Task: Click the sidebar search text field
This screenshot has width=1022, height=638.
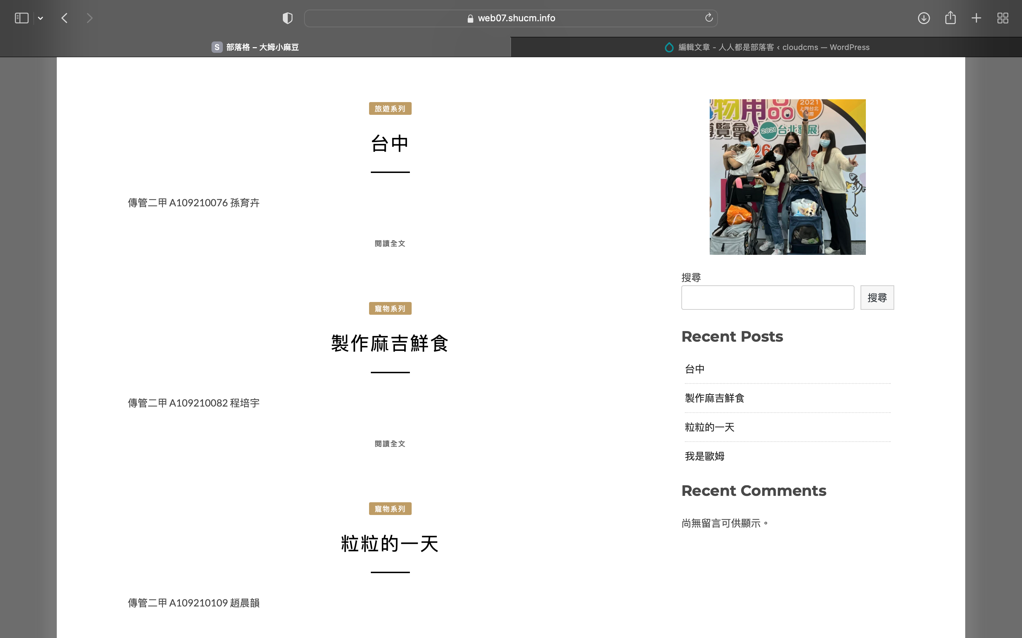Action: pyautogui.click(x=767, y=297)
